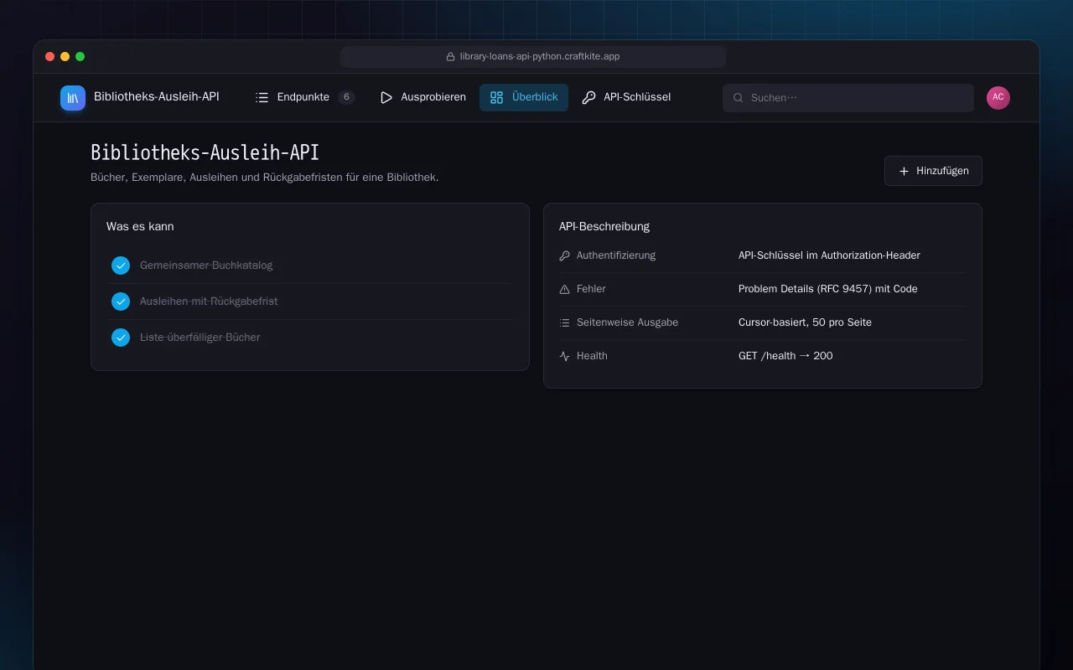Screen dimensions: 1073x670
Task: Click the warning triangle beside Fehler
Action: point(564,289)
